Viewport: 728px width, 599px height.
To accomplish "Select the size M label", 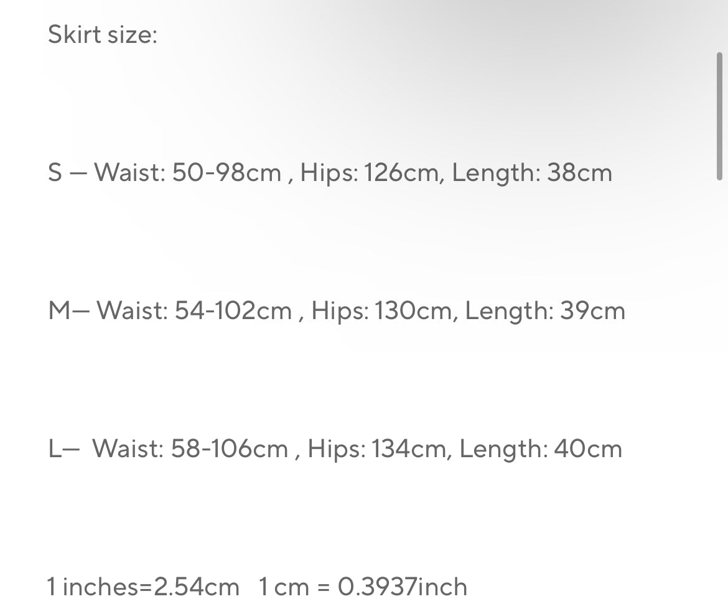I will tap(60, 310).
